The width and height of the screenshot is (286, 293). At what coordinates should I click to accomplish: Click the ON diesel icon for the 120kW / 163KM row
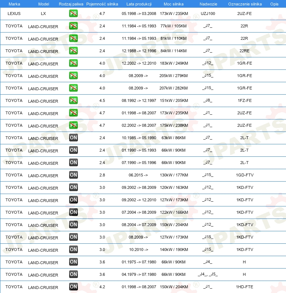coord(73,187)
